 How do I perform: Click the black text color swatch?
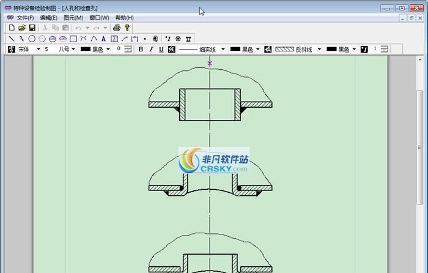click(x=85, y=49)
